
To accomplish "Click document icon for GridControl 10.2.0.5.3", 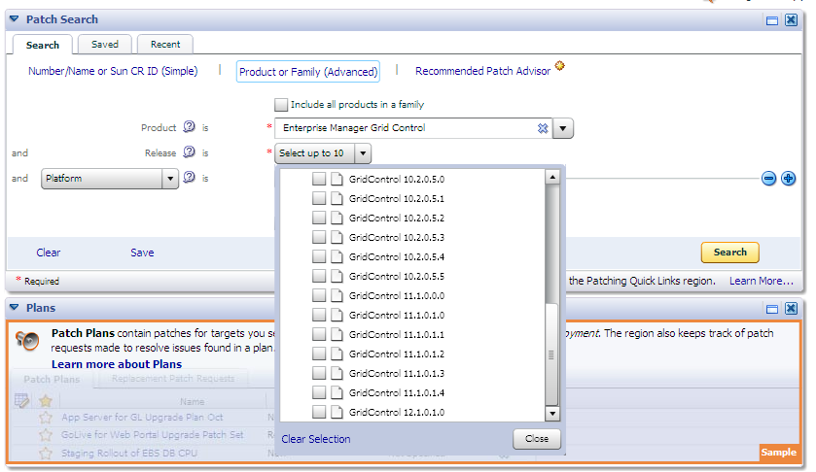I will coord(337,238).
